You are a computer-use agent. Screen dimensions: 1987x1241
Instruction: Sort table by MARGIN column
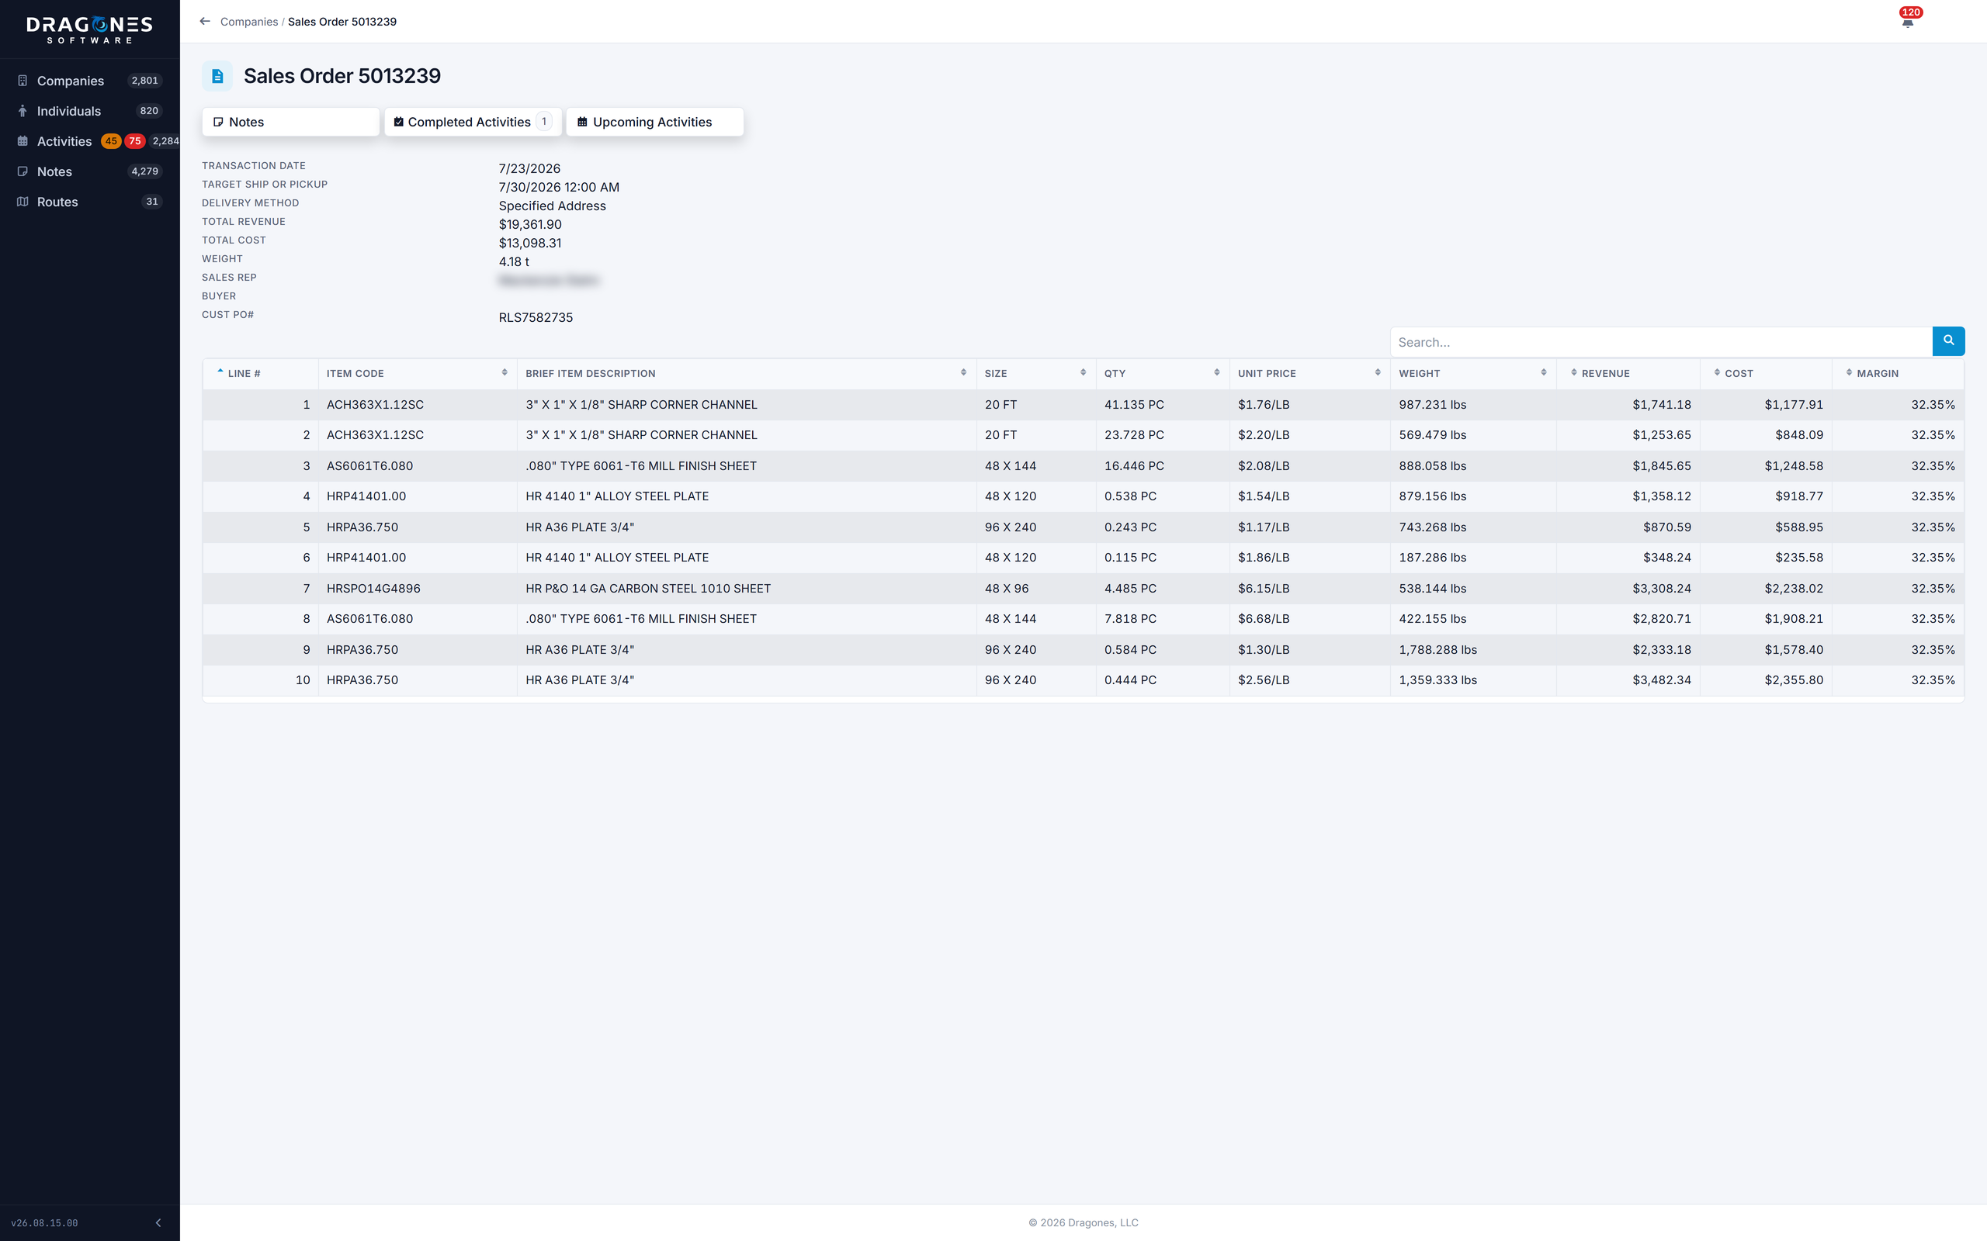pyautogui.click(x=1898, y=373)
